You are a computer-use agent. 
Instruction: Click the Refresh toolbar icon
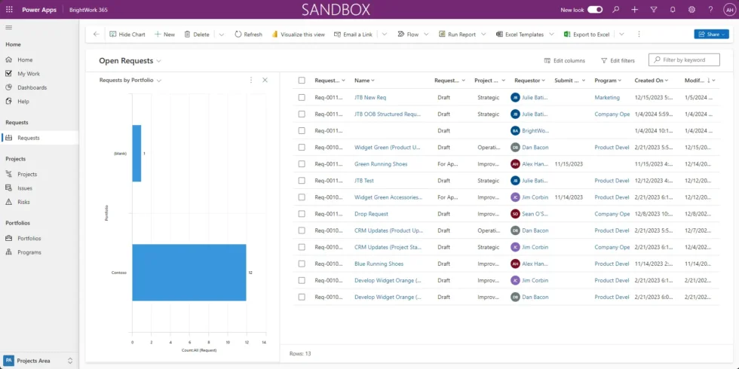coord(238,35)
